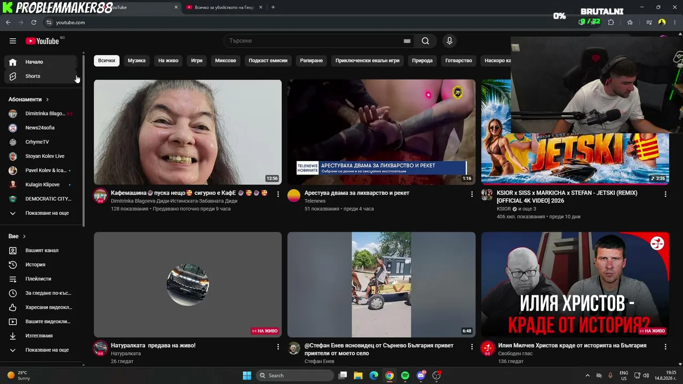The width and height of the screenshot is (683, 384).
Task: Start voice search with the microphone
Action: pyautogui.click(x=449, y=41)
